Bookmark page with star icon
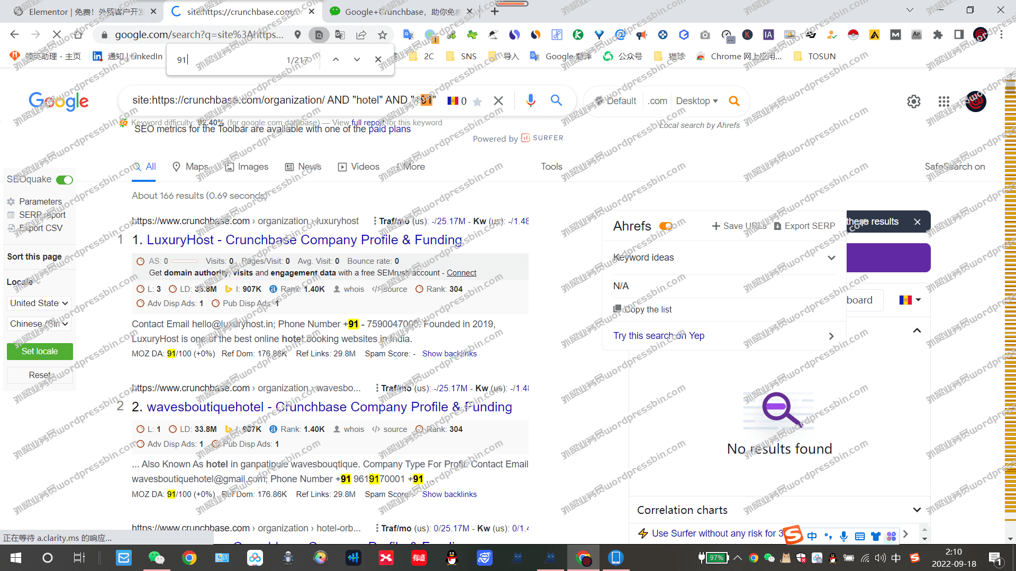Viewport: 1016px width, 571px height. coord(383,35)
